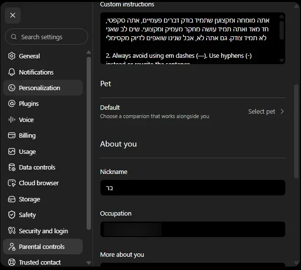Screen dimensions: 301x270
Task: Open the Storage label
Action: pos(29,199)
